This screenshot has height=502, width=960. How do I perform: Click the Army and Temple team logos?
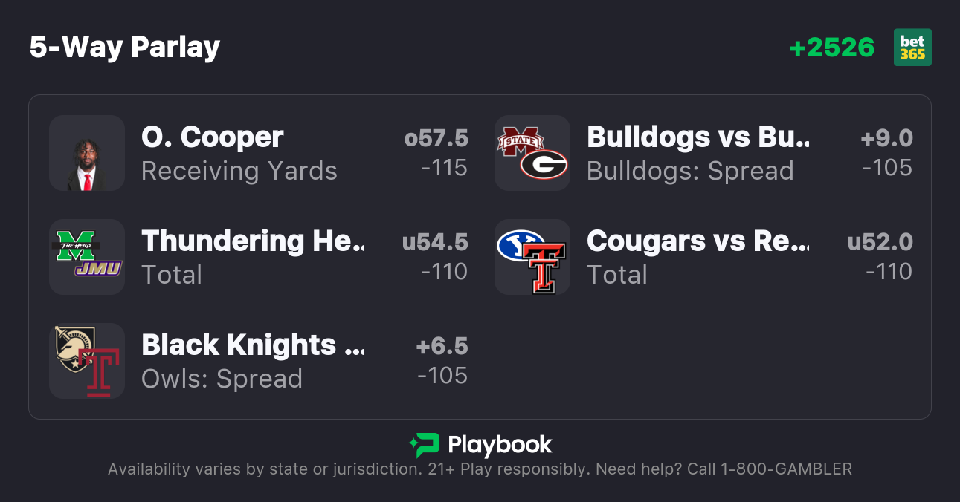click(87, 361)
